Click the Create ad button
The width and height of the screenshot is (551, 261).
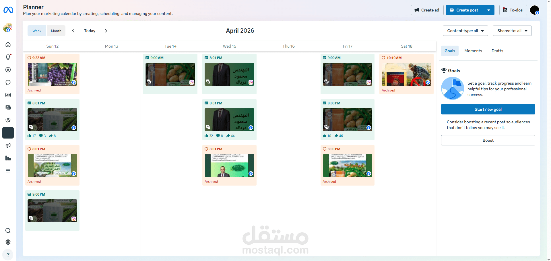(427, 10)
